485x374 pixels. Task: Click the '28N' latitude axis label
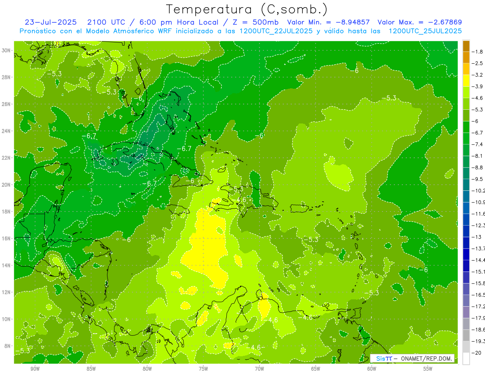tap(7, 77)
